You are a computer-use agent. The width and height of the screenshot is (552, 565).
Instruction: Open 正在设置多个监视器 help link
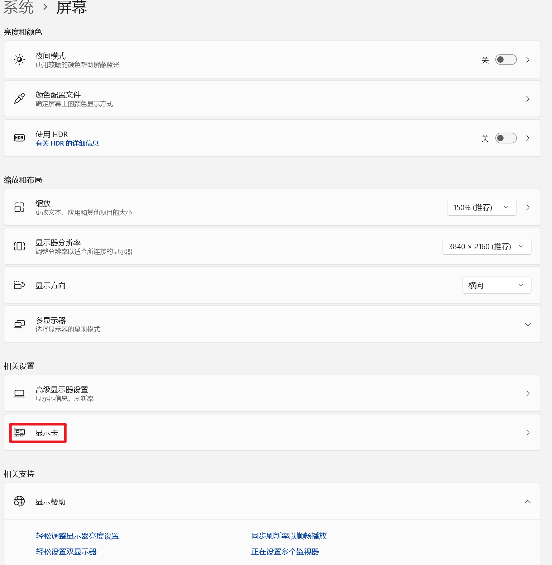point(285,551)
